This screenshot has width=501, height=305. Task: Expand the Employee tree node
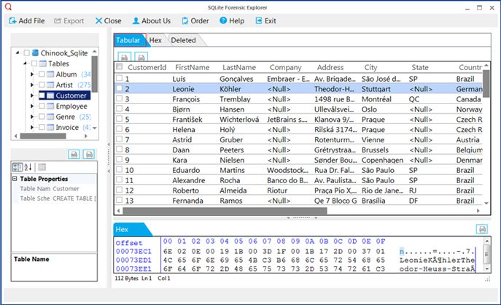coord(32,106)
